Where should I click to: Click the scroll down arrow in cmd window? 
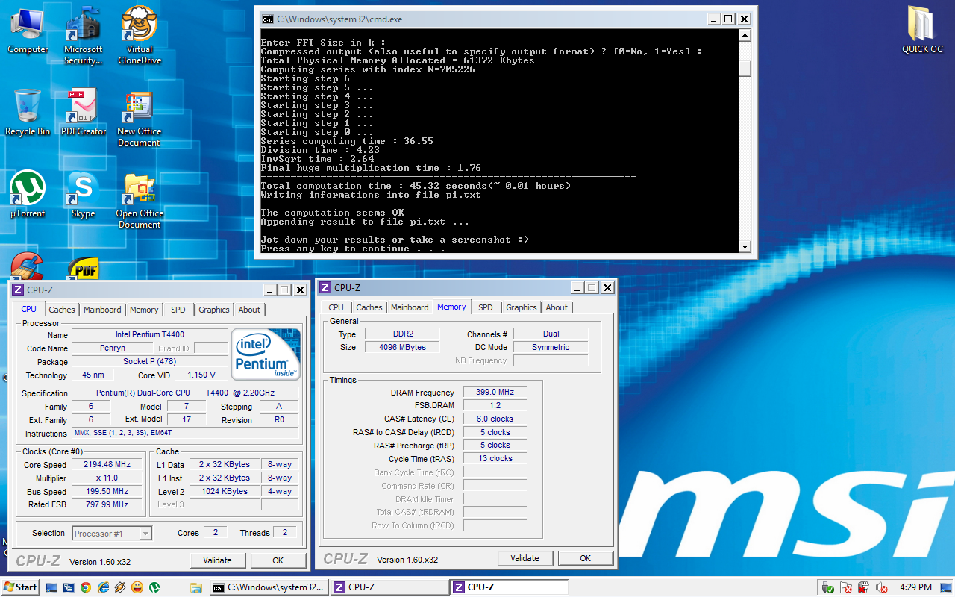[745, 246]
